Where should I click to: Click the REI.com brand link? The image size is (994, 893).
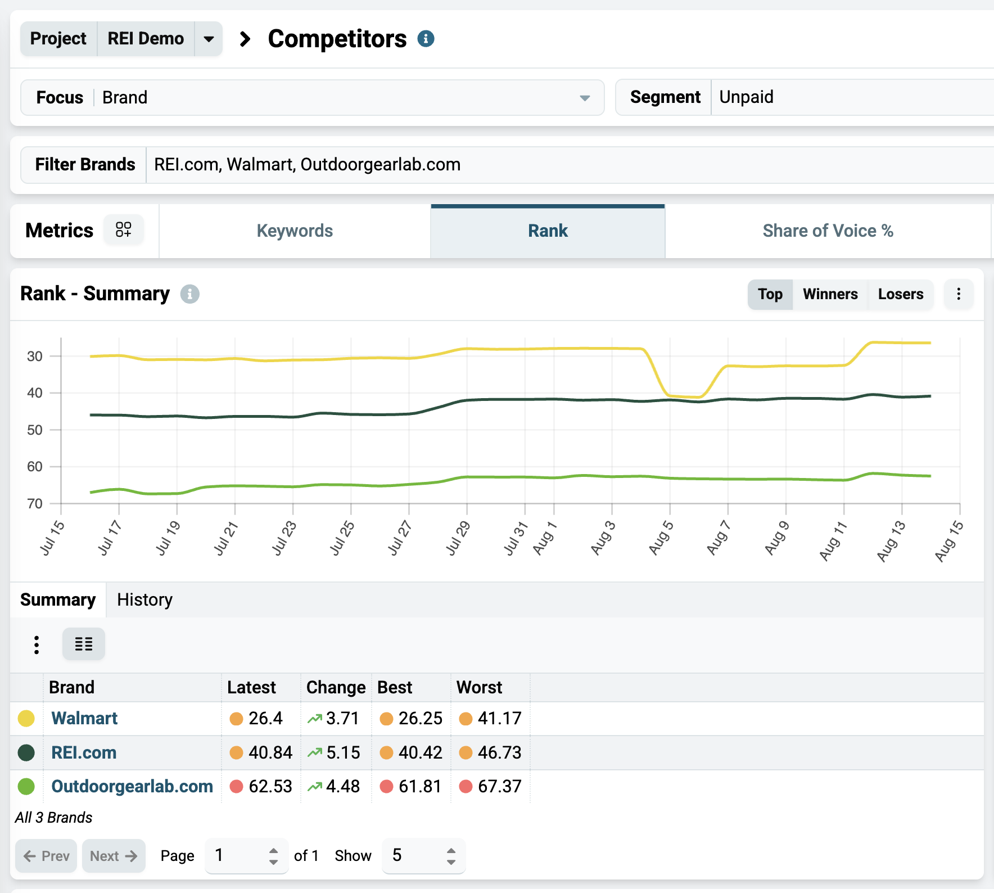point(84,752)
